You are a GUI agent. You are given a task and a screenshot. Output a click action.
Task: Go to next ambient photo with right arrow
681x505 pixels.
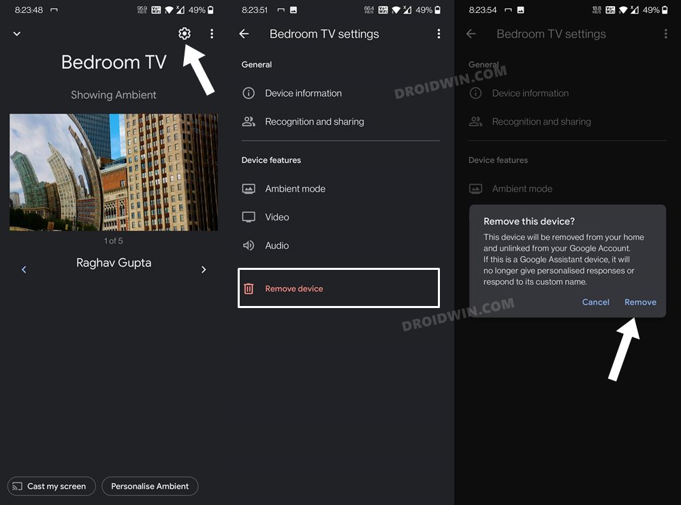click(x=203, y=269)
